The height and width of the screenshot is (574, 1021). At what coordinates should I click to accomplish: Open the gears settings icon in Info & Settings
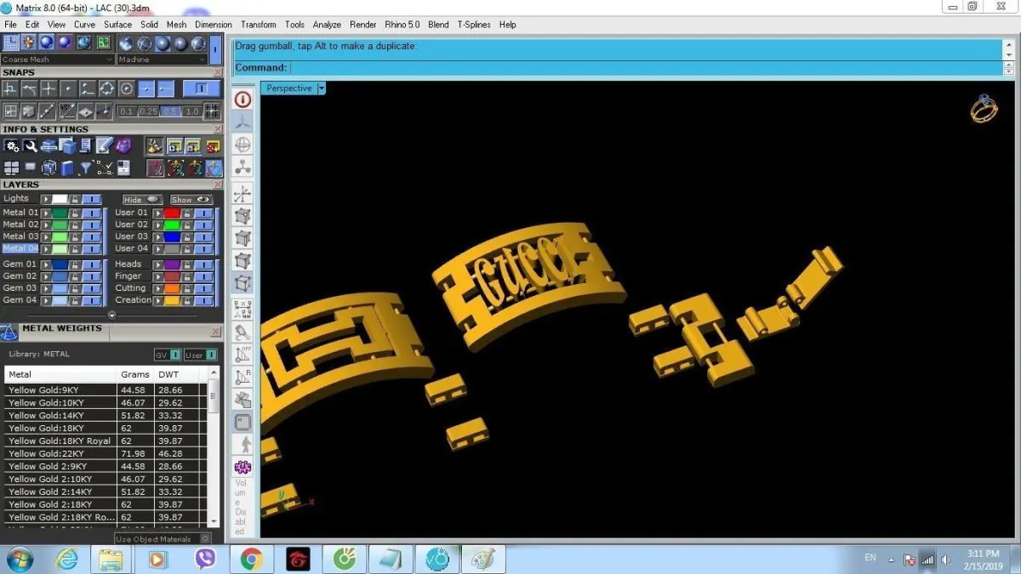coord(12,145)
